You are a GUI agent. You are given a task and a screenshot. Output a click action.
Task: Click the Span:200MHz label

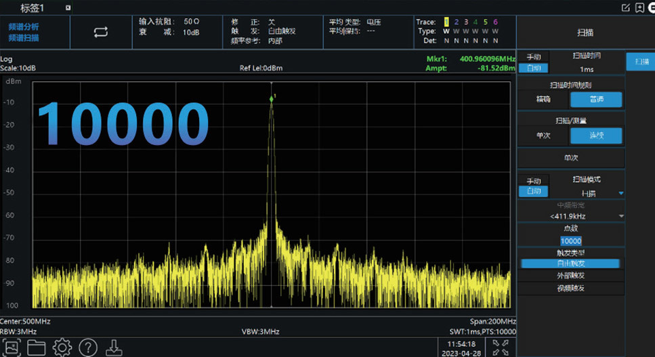pyautogui.click(x=493, y=322)
